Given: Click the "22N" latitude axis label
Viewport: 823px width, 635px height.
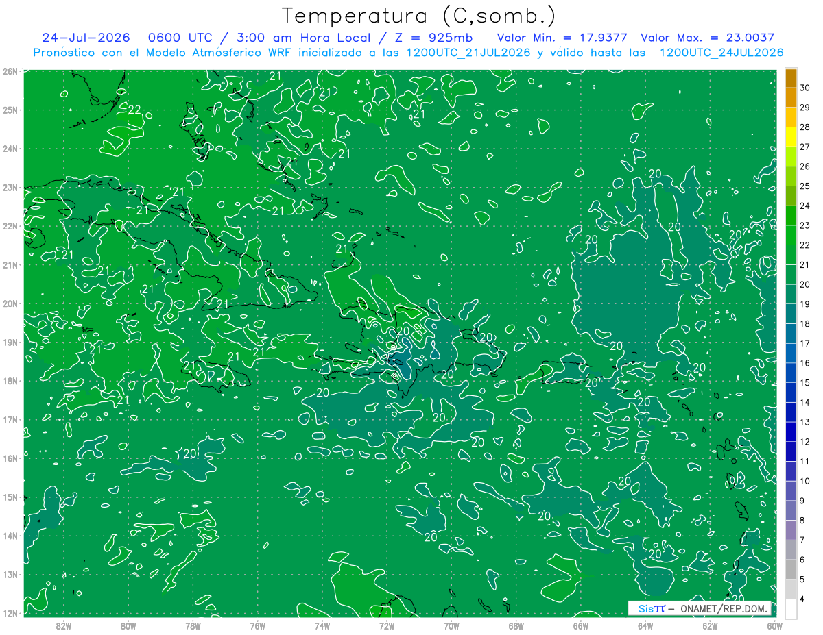Looking at the screenshot, I should click(10, 226).
